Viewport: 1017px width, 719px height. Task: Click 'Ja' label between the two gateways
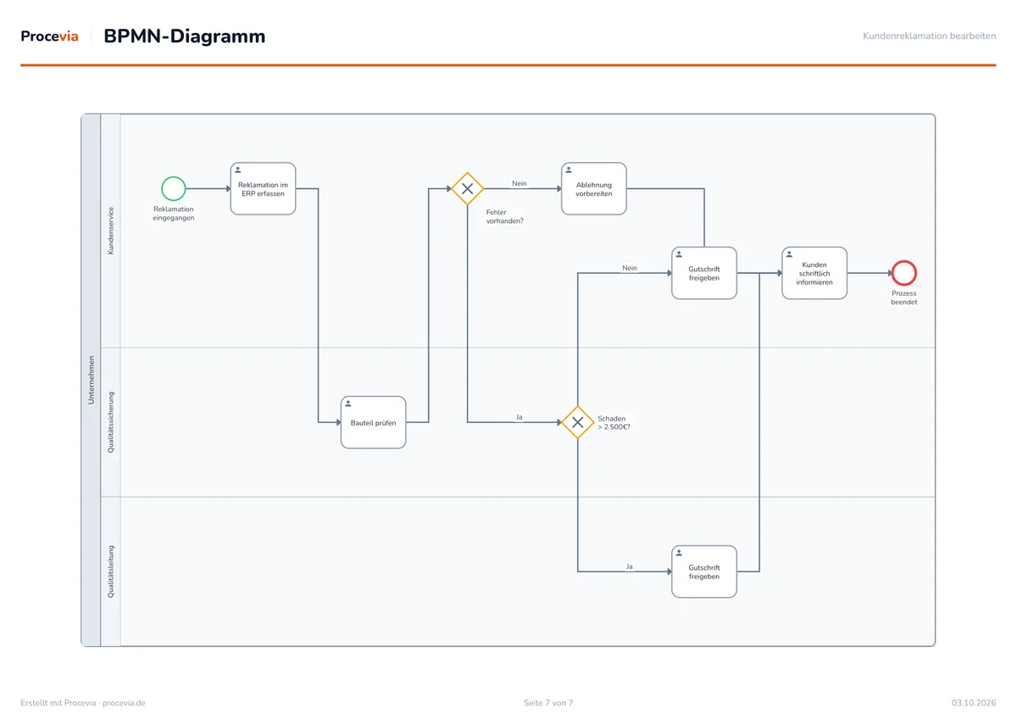click(520, 417)
